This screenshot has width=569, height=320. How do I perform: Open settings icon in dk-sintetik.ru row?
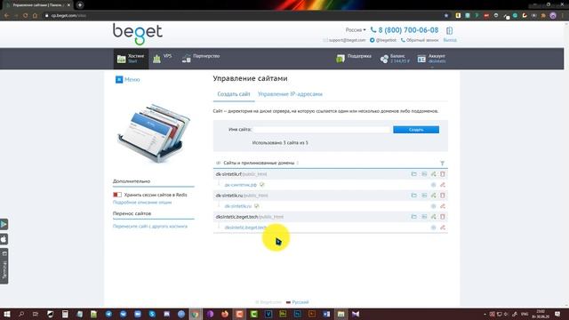click(424, 196)
